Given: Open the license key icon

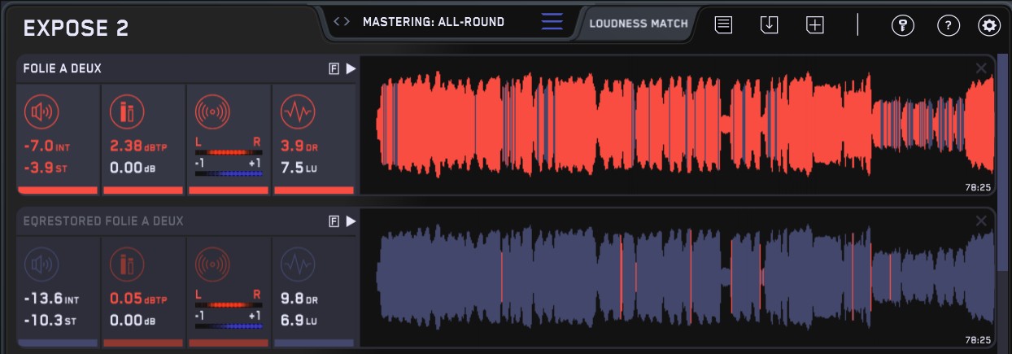Looking at the screenshot, I should pos(902,25).
